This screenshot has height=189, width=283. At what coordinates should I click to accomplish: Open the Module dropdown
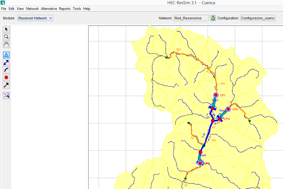pos(35,18)
